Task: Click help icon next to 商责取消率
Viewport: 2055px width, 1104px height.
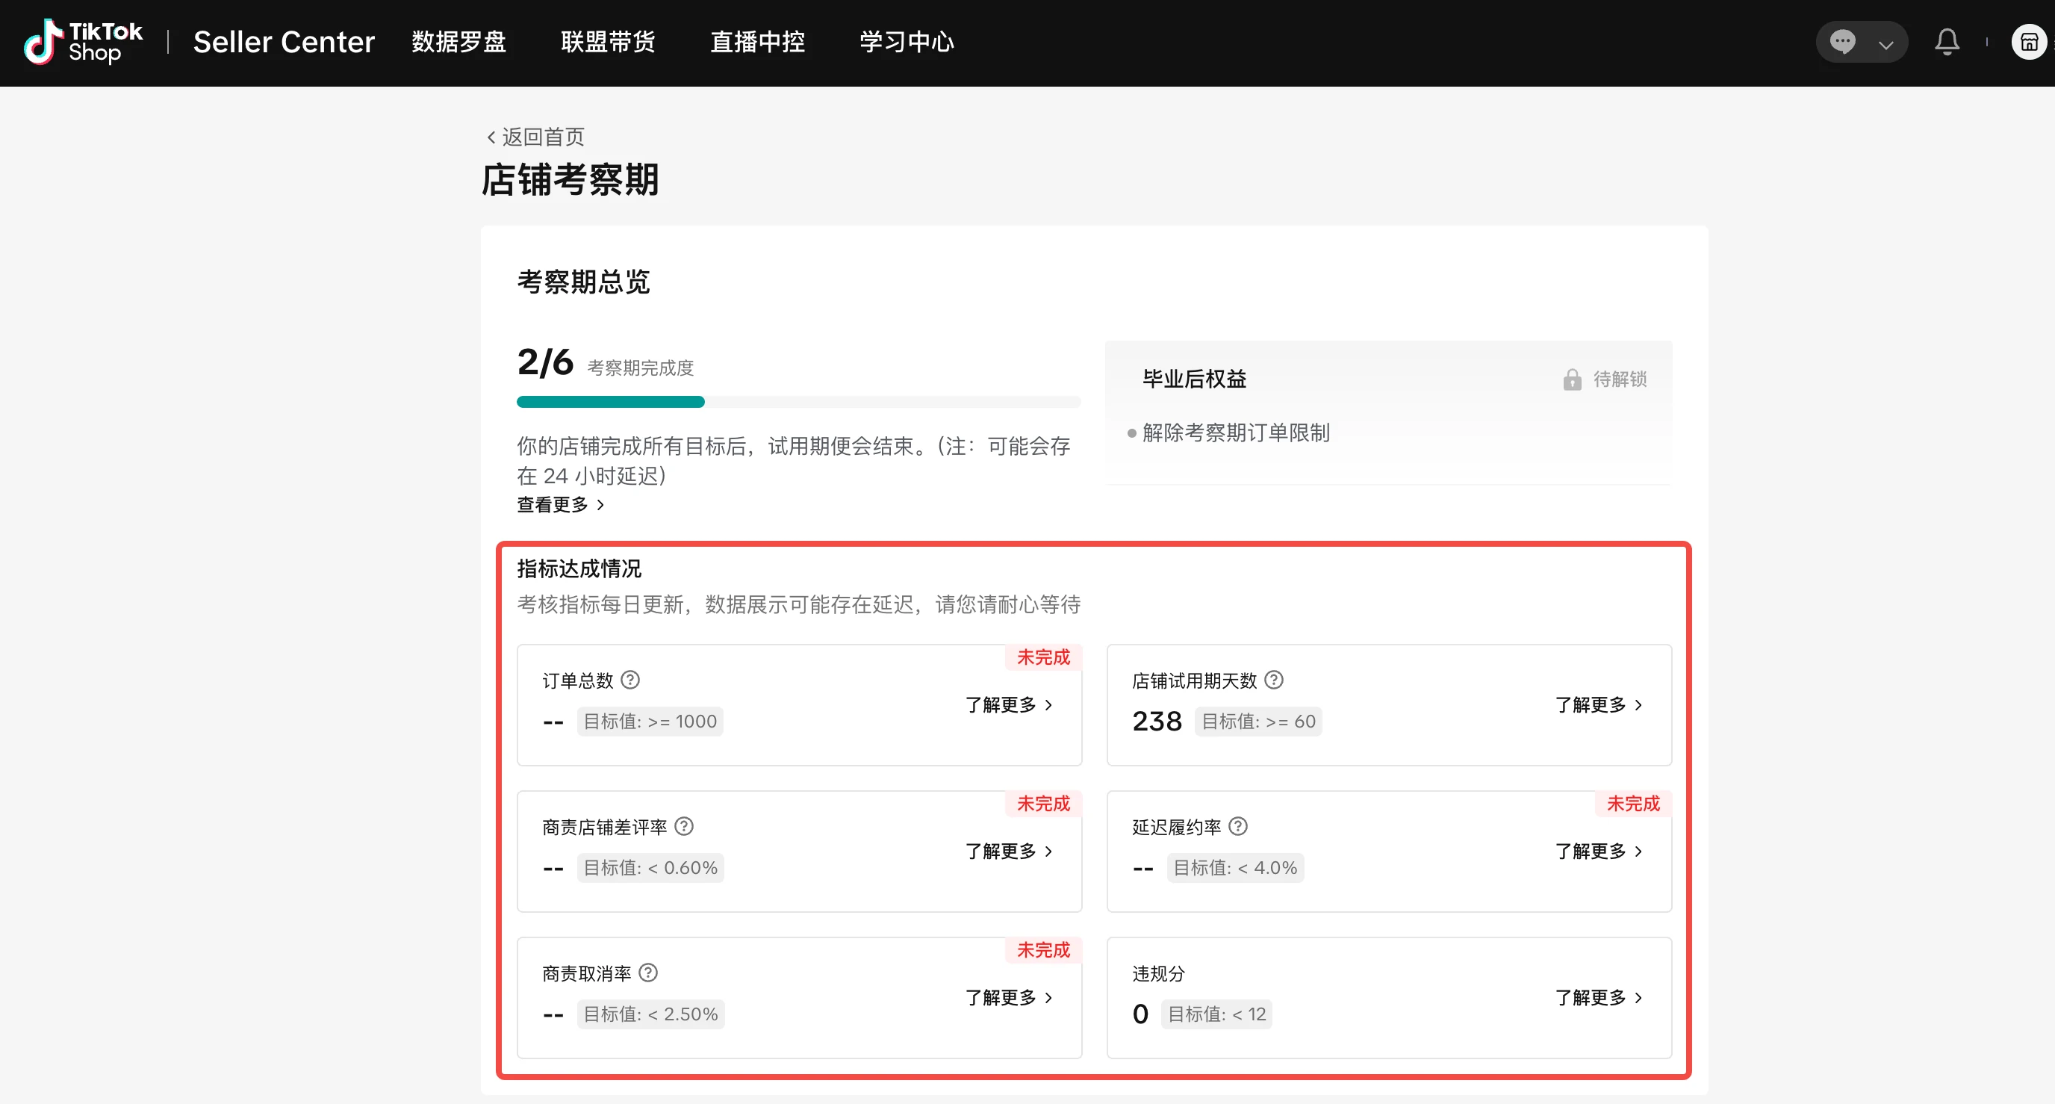Action: point(647,973)
